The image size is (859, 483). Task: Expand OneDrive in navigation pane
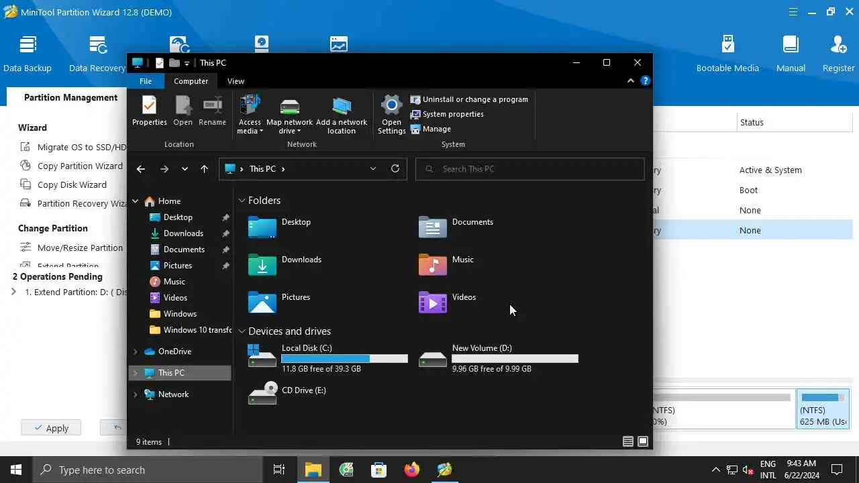136,352
